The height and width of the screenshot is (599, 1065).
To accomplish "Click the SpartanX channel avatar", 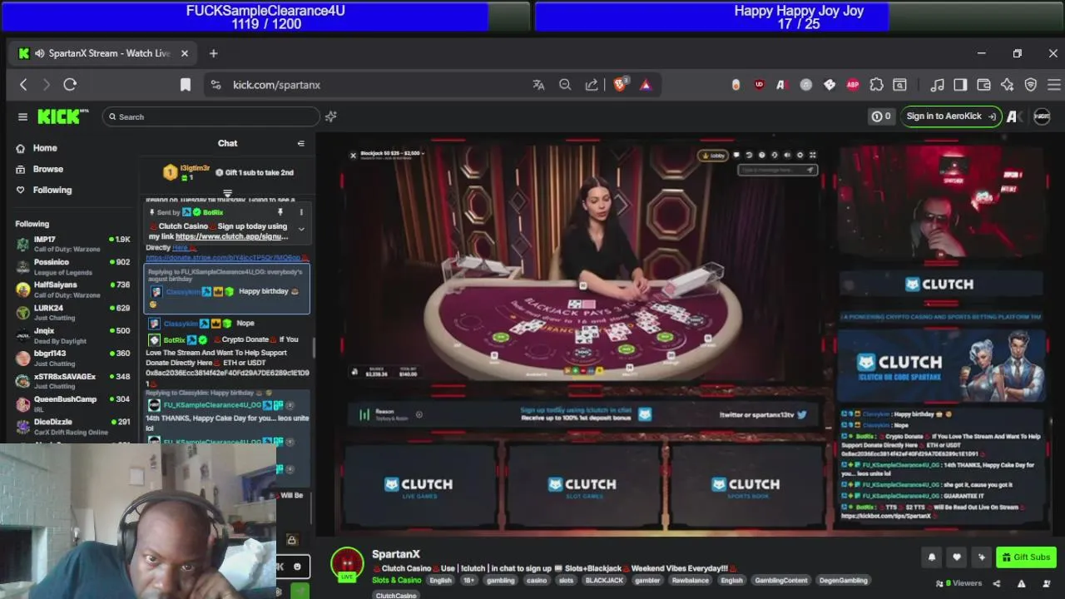I will [347, 563].
